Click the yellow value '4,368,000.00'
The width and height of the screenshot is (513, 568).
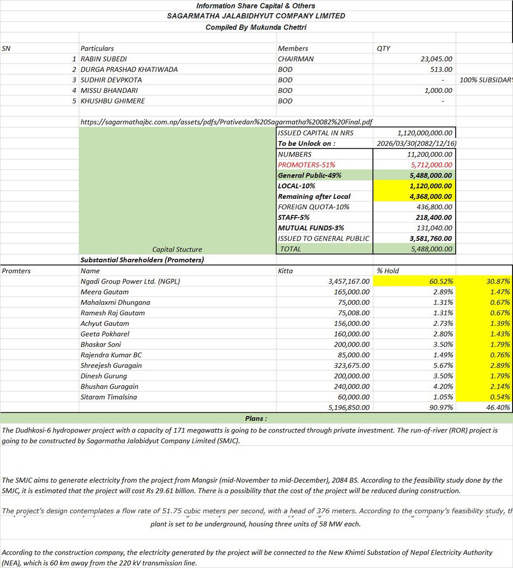click(x=414, y=196)
